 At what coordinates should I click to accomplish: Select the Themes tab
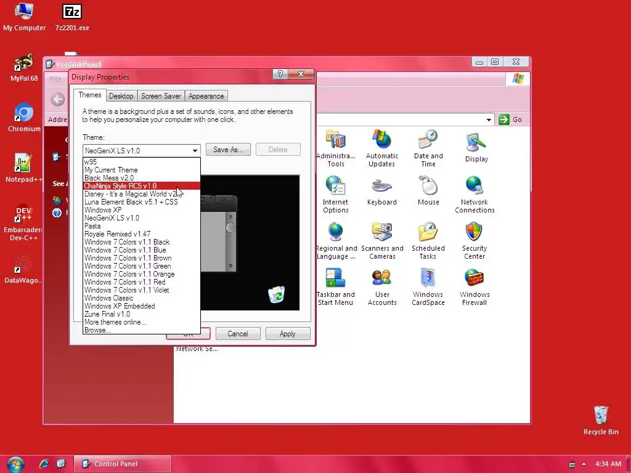pyautogui.click(x=90, y=95)
